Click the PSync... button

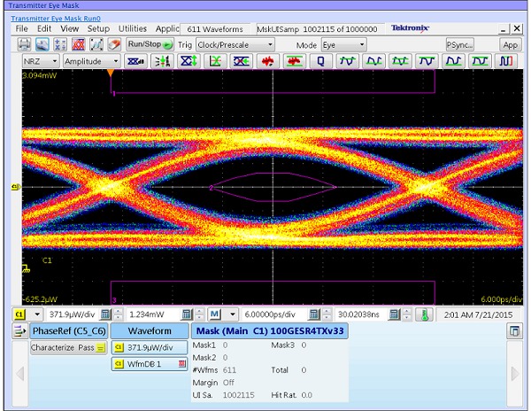pos(460,44)
